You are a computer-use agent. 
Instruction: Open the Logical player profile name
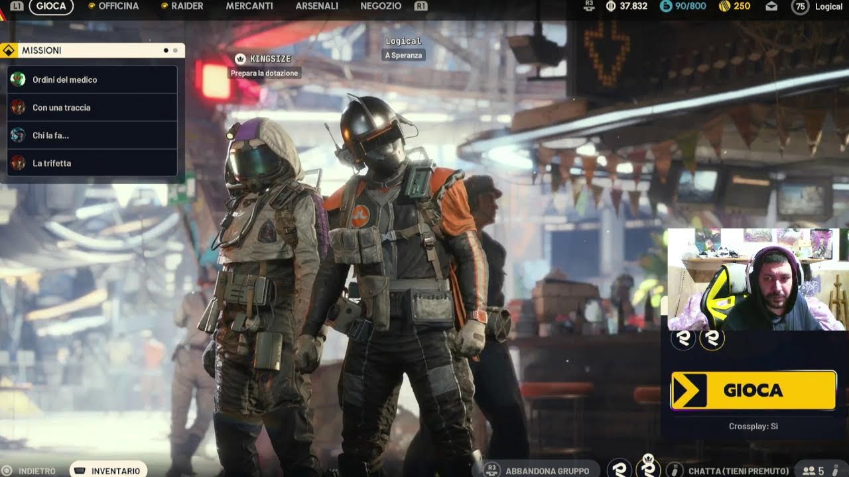coord(828,7)
